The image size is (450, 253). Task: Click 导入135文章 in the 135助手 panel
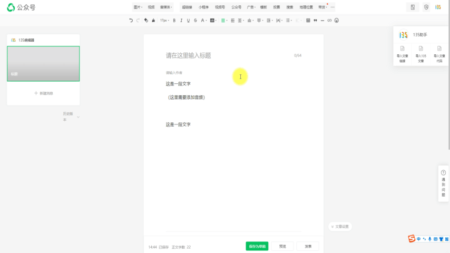coord(420,54)
